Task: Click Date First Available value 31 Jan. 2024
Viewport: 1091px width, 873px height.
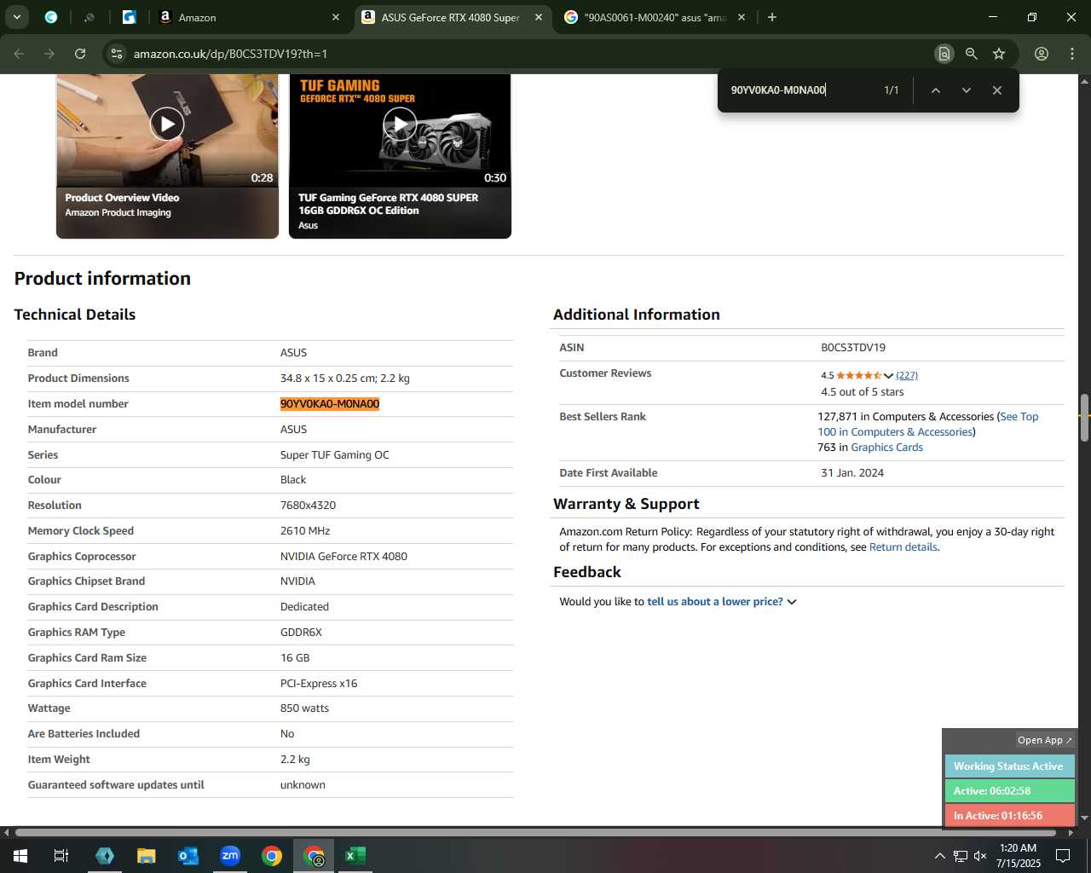Action: click(x=852, y=473)
